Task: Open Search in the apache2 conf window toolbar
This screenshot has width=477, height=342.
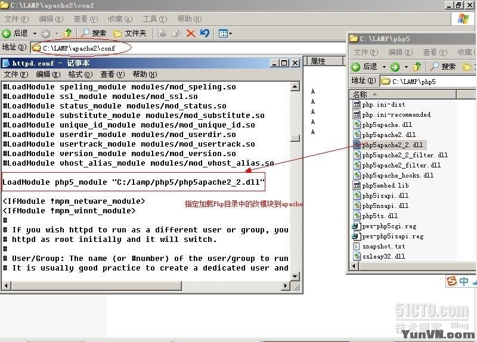Action: [x=94, y=33]
